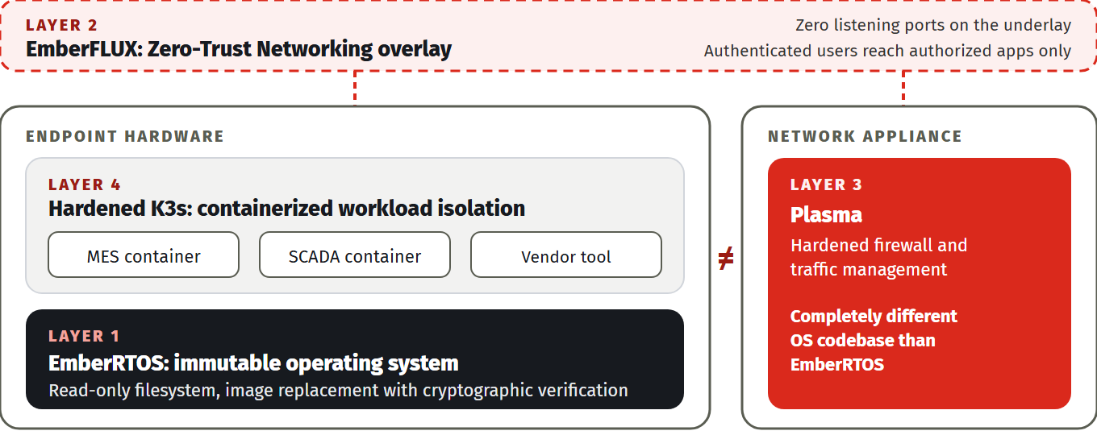This screenshot has width=1097, height=435.
Task: Click the not-equal symbol between boxes
Action: (x=726, y=259)
